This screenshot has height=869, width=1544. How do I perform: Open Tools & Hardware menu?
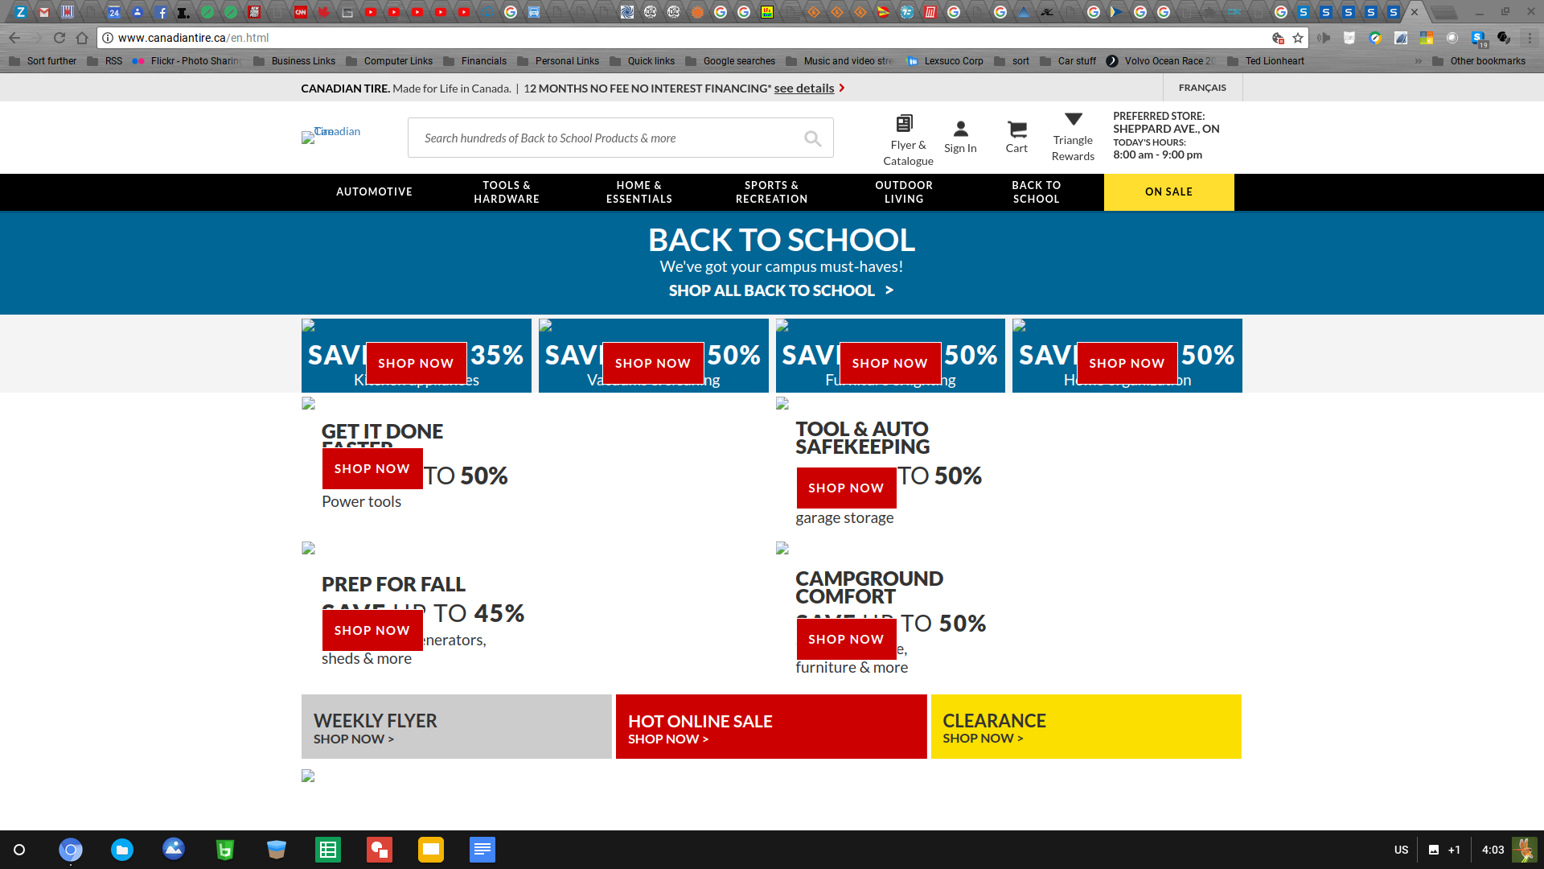507,192
